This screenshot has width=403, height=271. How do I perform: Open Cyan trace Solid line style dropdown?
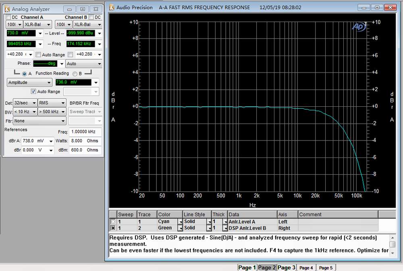point(209,221)
